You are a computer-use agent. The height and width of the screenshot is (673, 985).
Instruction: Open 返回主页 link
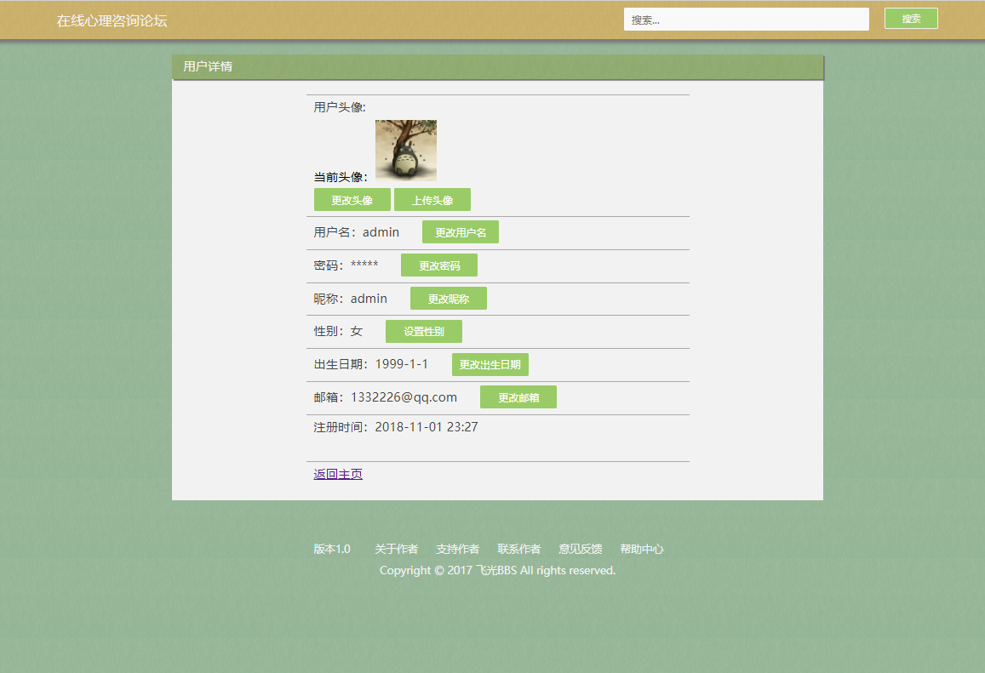[337, 474]
